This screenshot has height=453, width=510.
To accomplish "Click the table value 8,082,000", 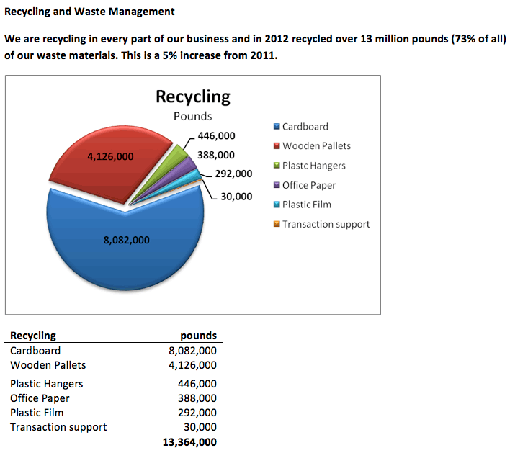I will (192, 351).
